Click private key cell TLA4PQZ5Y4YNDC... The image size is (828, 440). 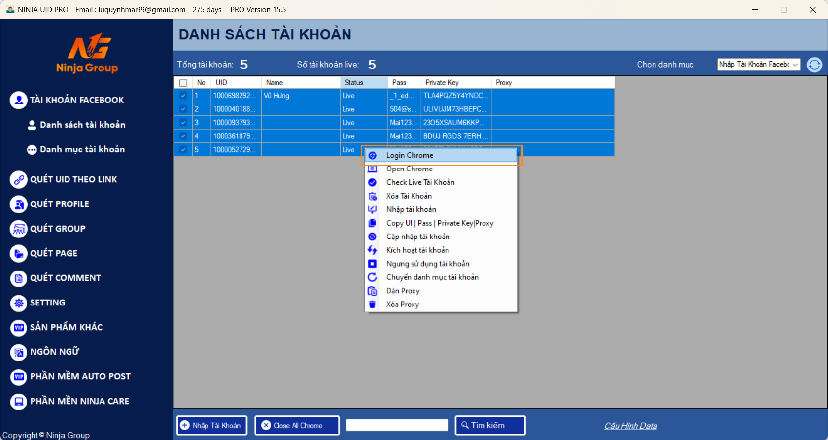click(456, 96)
